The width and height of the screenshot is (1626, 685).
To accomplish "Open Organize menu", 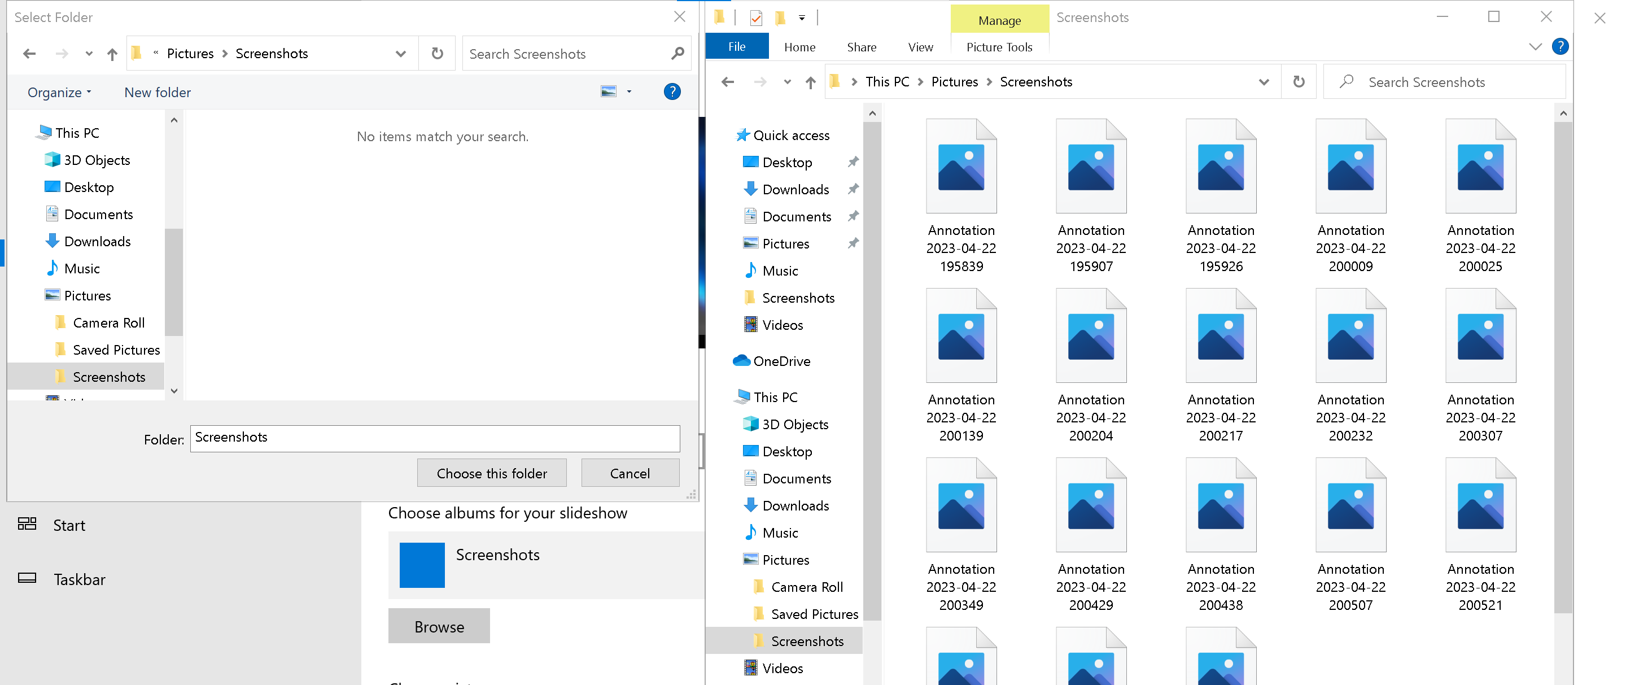I will coord(59,93).
